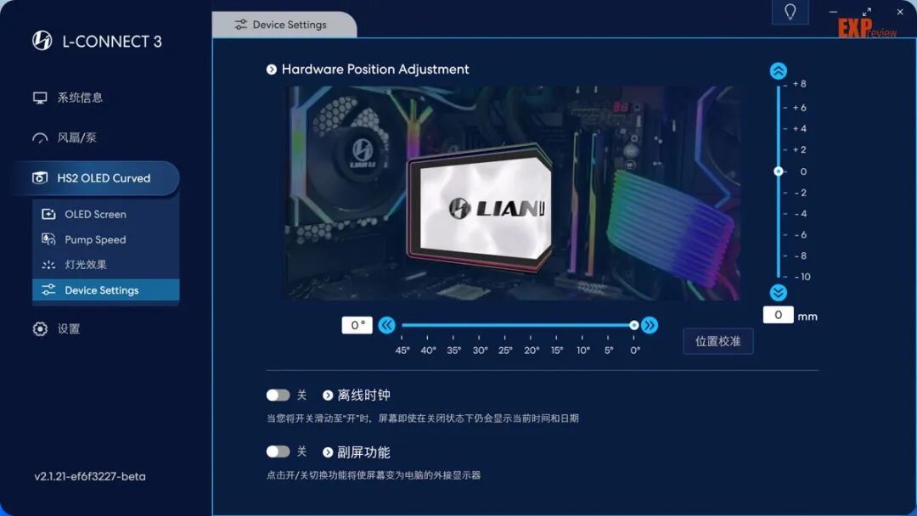The width and height of the screenshot is (917, 516).
Task: Enable the 离线时钟 toggle
Action: pyautogui.click(x=278, y=395)
